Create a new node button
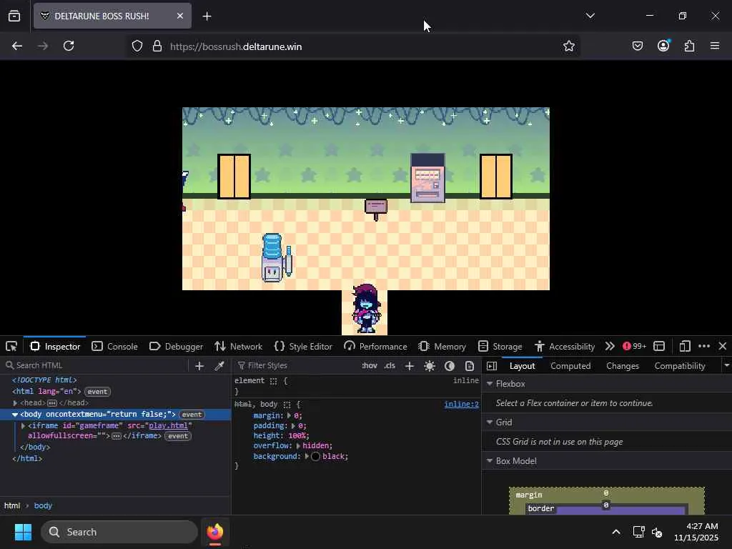The width and height of the screenshot is (732, 549). tap(199, 365)
